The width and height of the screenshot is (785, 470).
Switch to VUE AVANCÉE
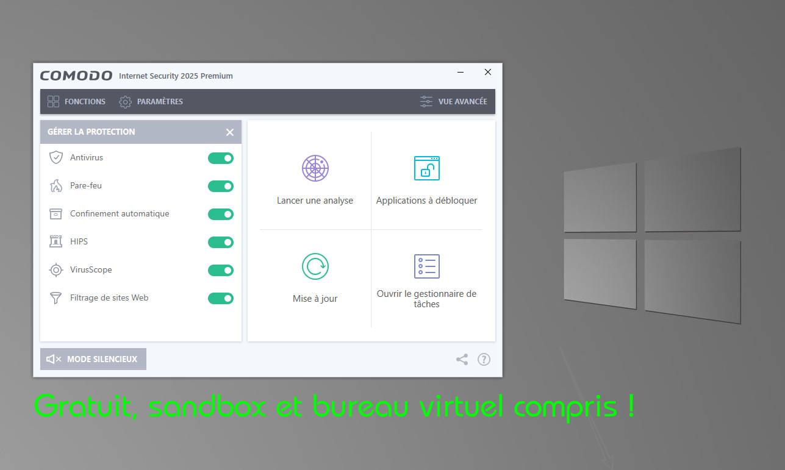click(453, 101)
